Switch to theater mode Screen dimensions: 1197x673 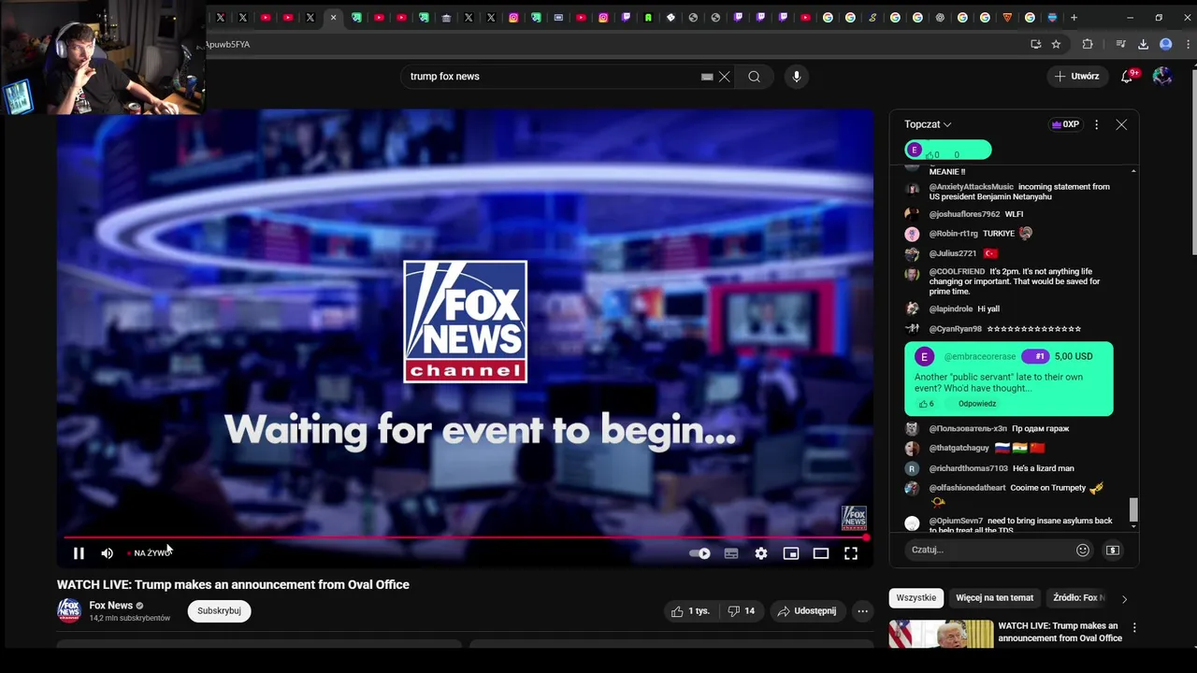click(821, 553)
